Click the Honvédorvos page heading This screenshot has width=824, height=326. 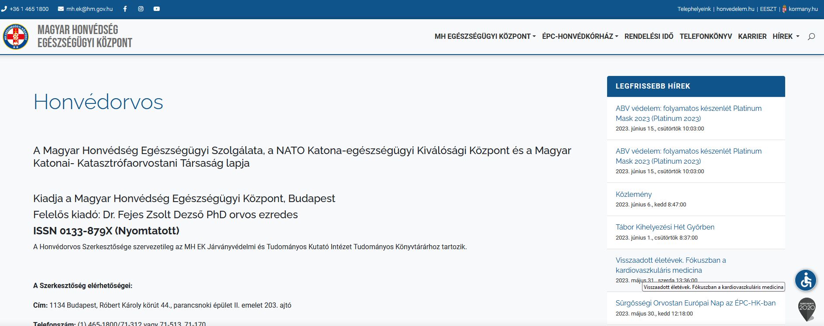(x=98, y=102)
